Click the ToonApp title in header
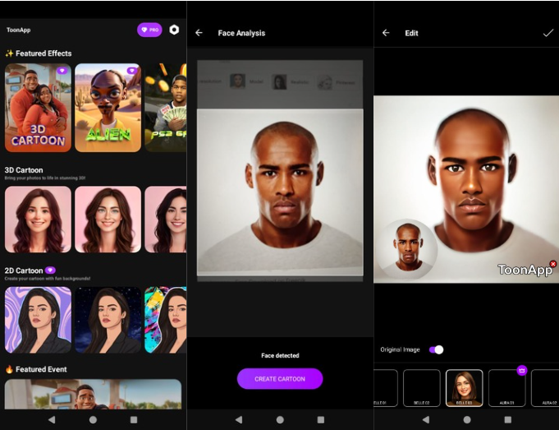This screenshot has width=559, height=430. pos(18,30)
